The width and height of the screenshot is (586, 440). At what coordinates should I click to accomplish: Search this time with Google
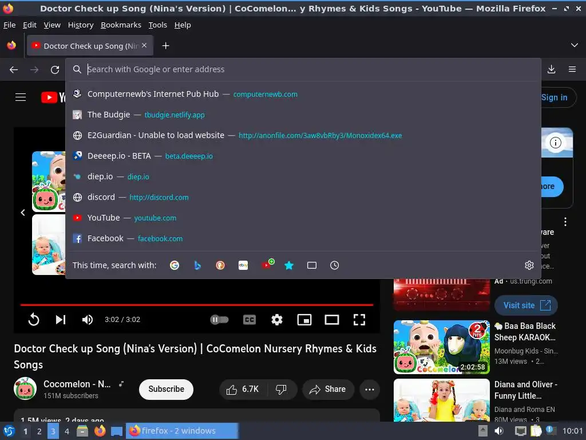pyautogui.click(x=175, y=265)
